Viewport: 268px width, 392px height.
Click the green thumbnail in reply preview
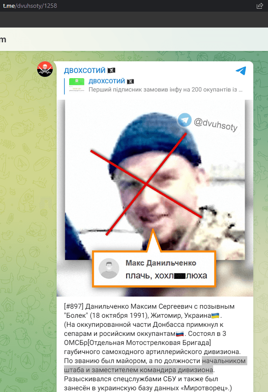click(x=77, y=86)
